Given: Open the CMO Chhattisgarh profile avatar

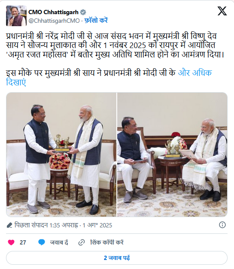Looking at the screenshot, I should (x=16, y=16).
